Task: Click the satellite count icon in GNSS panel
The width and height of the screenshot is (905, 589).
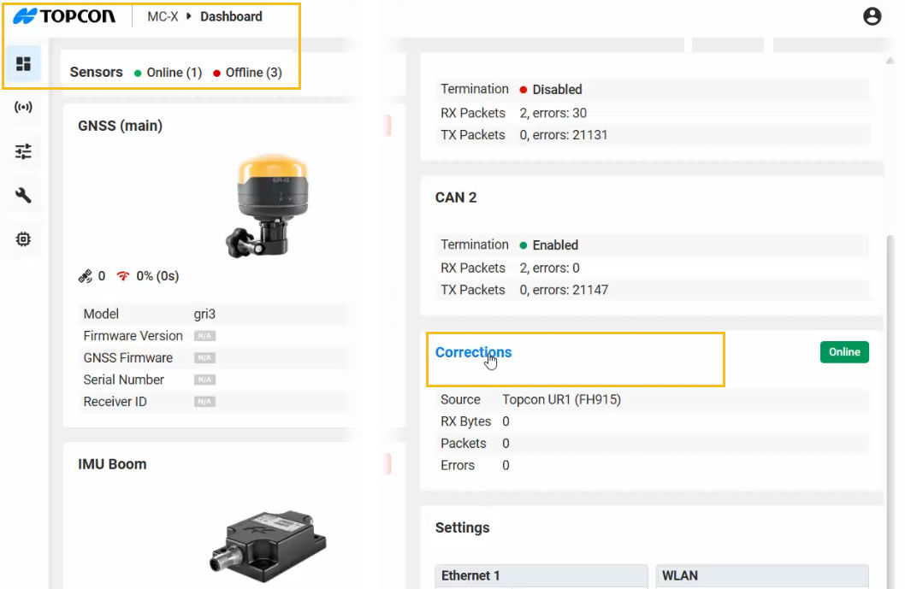Action: coord(86,275)
